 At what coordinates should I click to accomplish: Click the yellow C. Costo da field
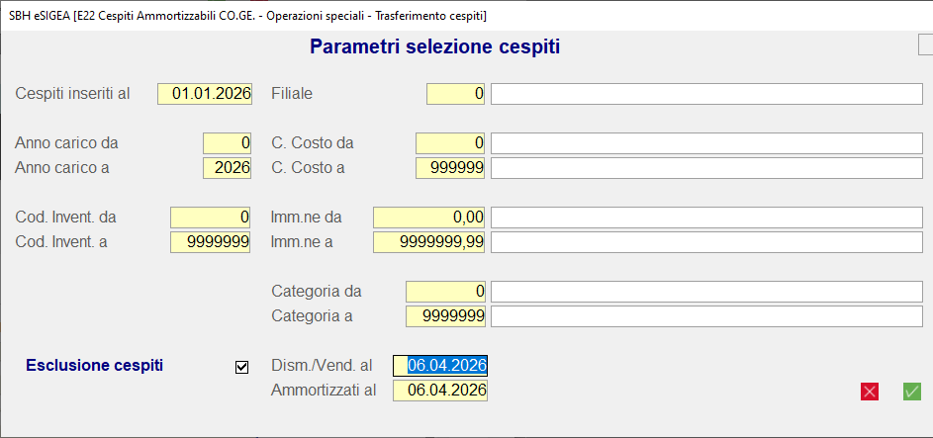click(450, 143)
